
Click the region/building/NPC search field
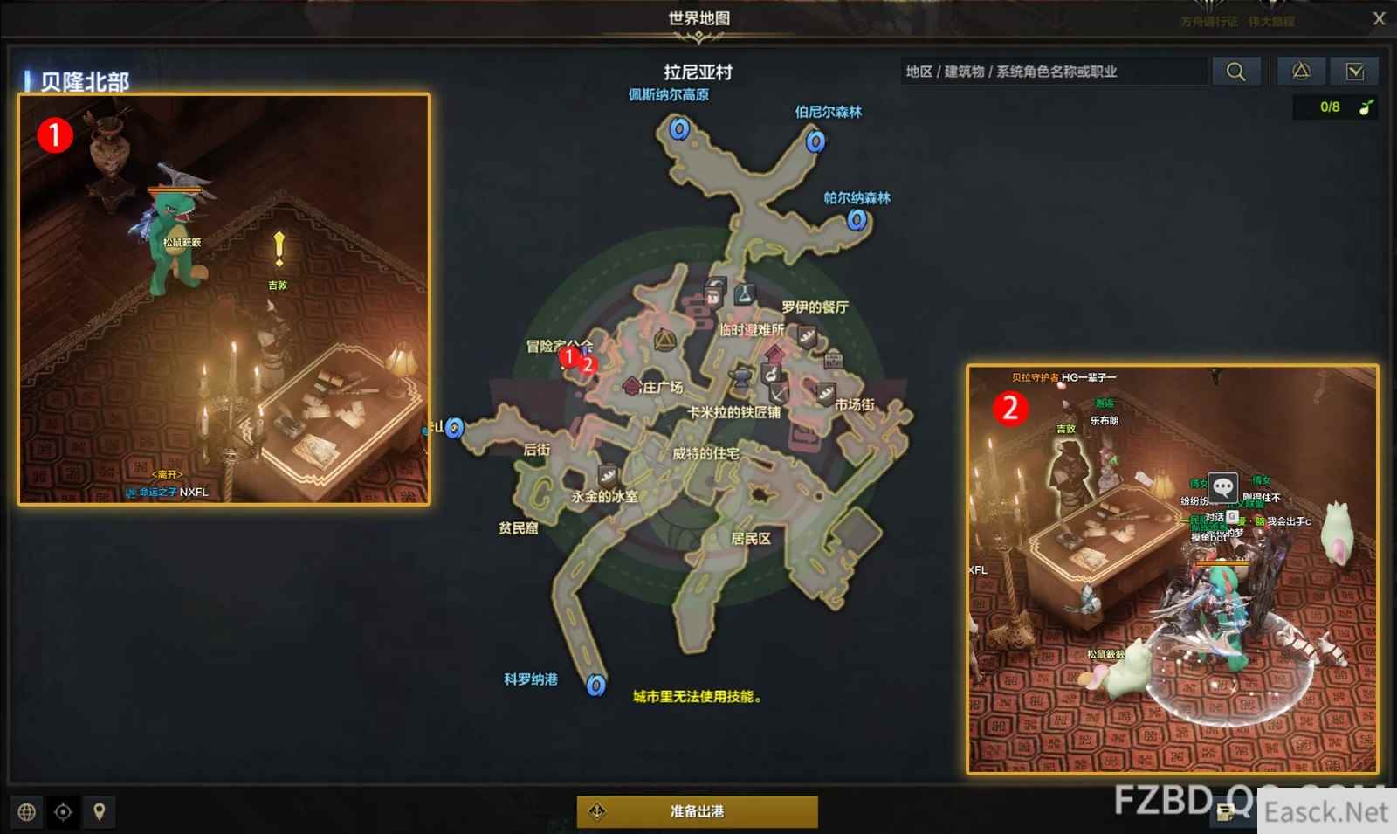1054,72
